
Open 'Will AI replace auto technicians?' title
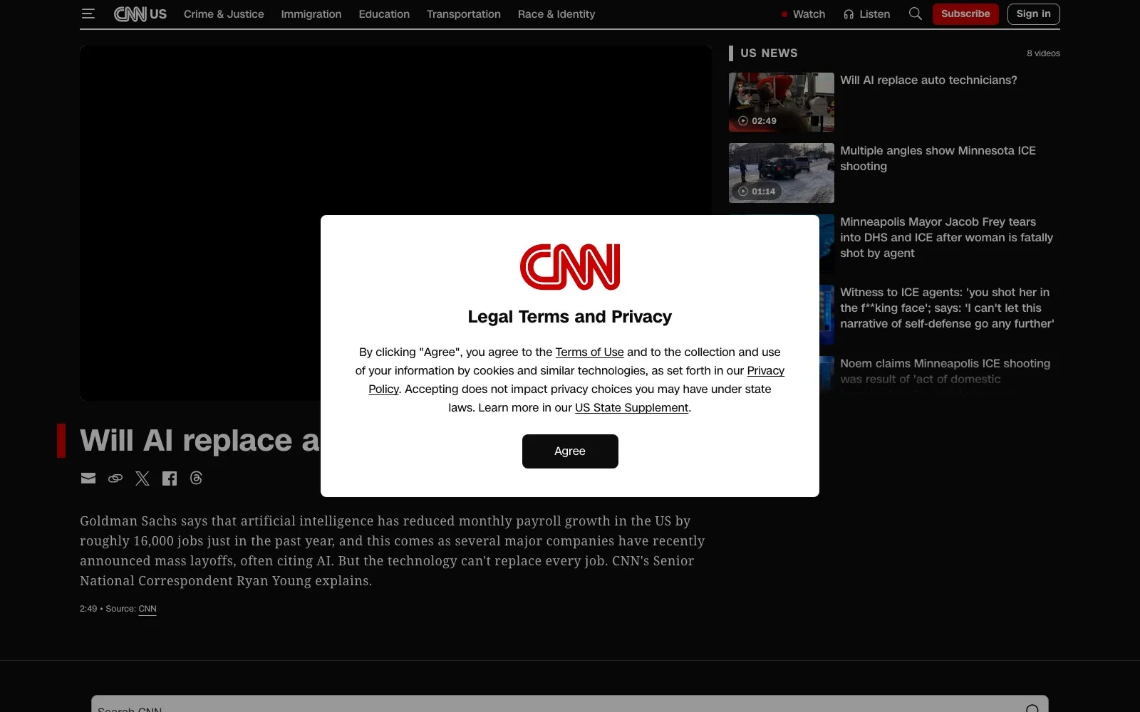(x=928, y=80)
